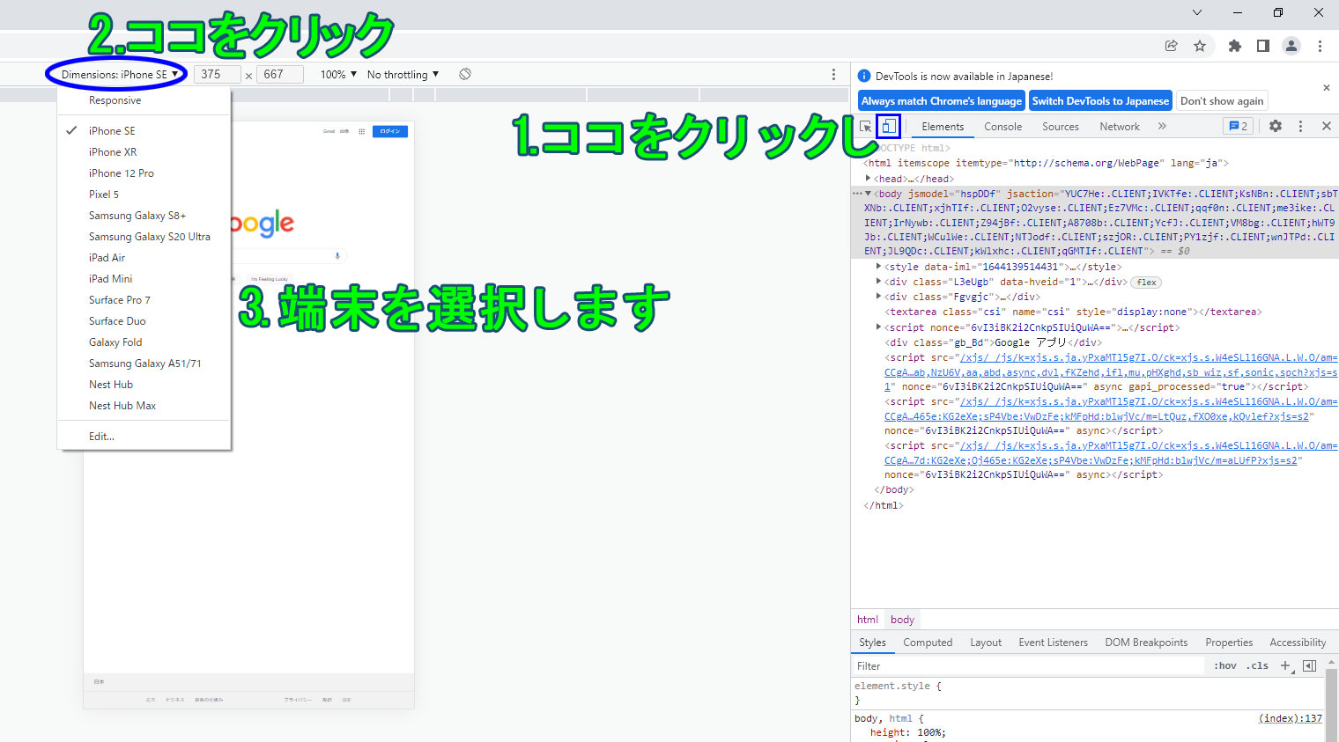Select Responsive from device list
The width and height of the screenshot is (1339, 742).
(x=144, y=100)
